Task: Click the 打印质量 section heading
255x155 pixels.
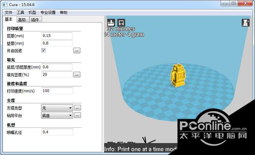Action: point(15,28)
